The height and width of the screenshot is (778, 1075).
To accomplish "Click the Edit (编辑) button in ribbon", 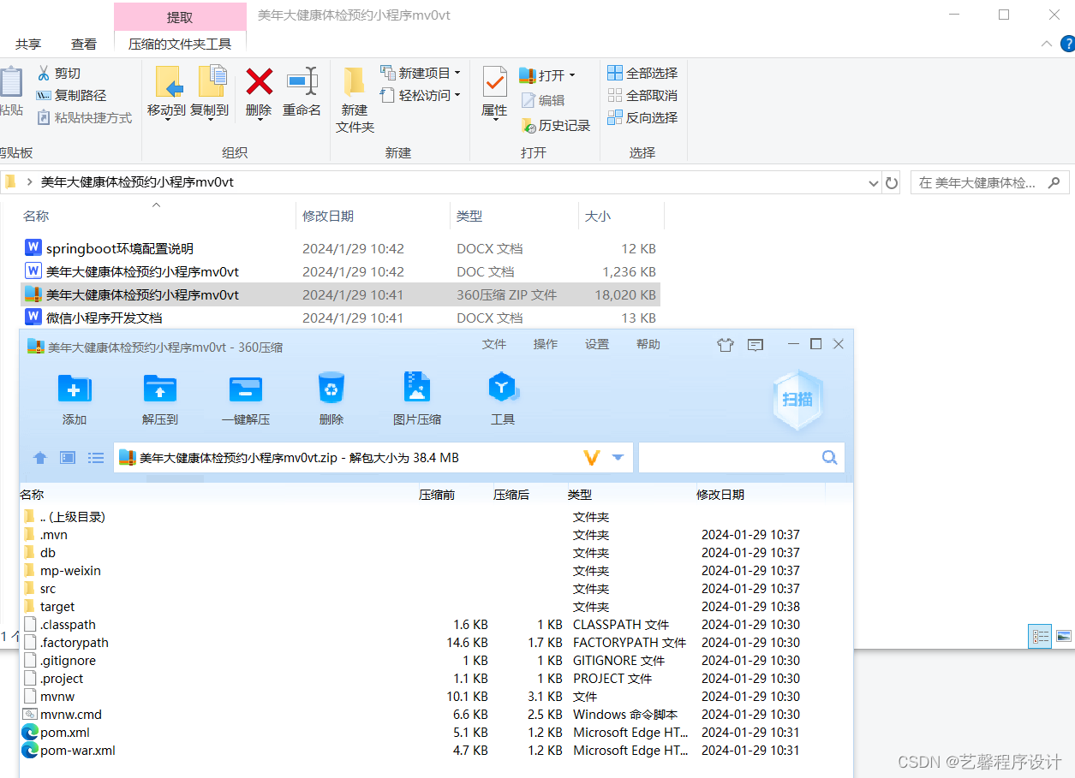I will (x=542, y=100).
